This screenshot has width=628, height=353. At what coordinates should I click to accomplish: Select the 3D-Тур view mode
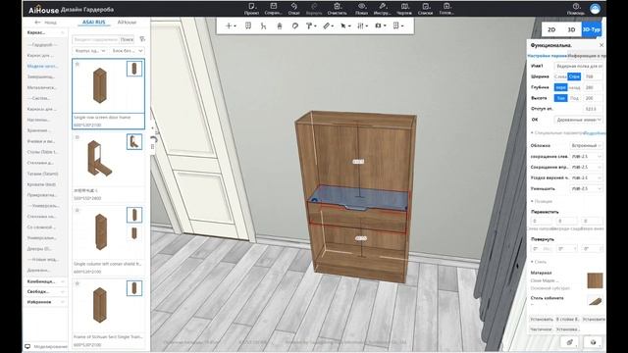[591, 29]
